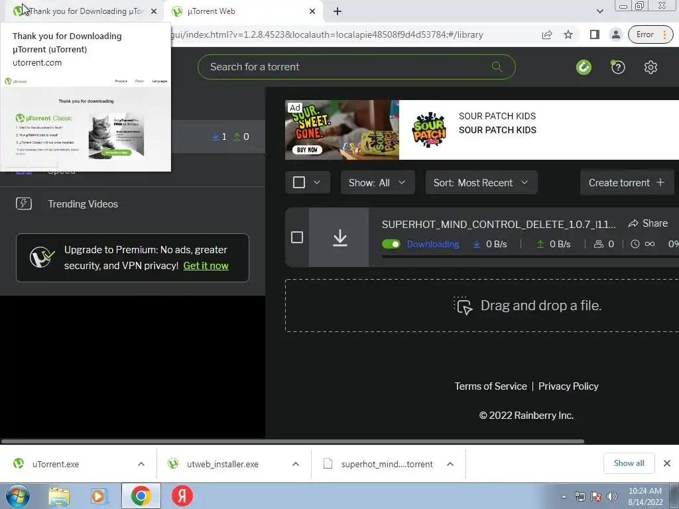Image resolution: width=679 pixels, height=509 pixels.
Task: Click the tab preview thumbnail of utorrent.com
Action: 86,123
